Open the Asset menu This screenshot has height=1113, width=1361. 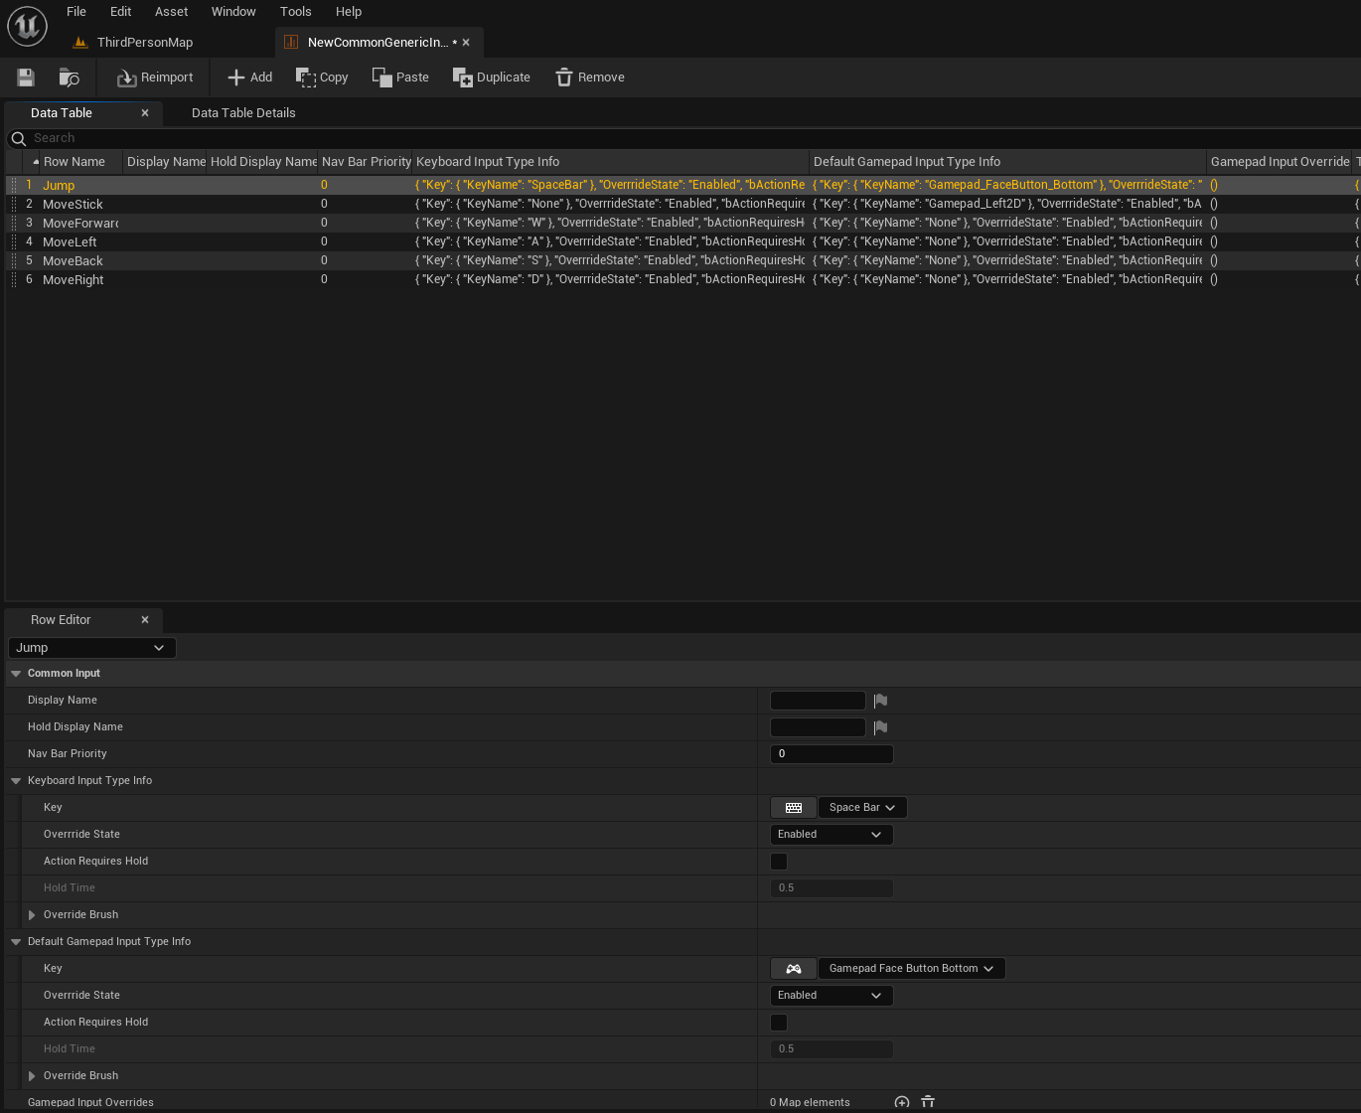coord(171,11)
